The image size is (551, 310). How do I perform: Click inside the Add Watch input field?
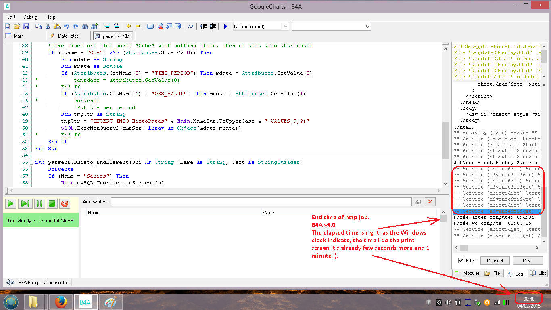(x=261, y=202)
